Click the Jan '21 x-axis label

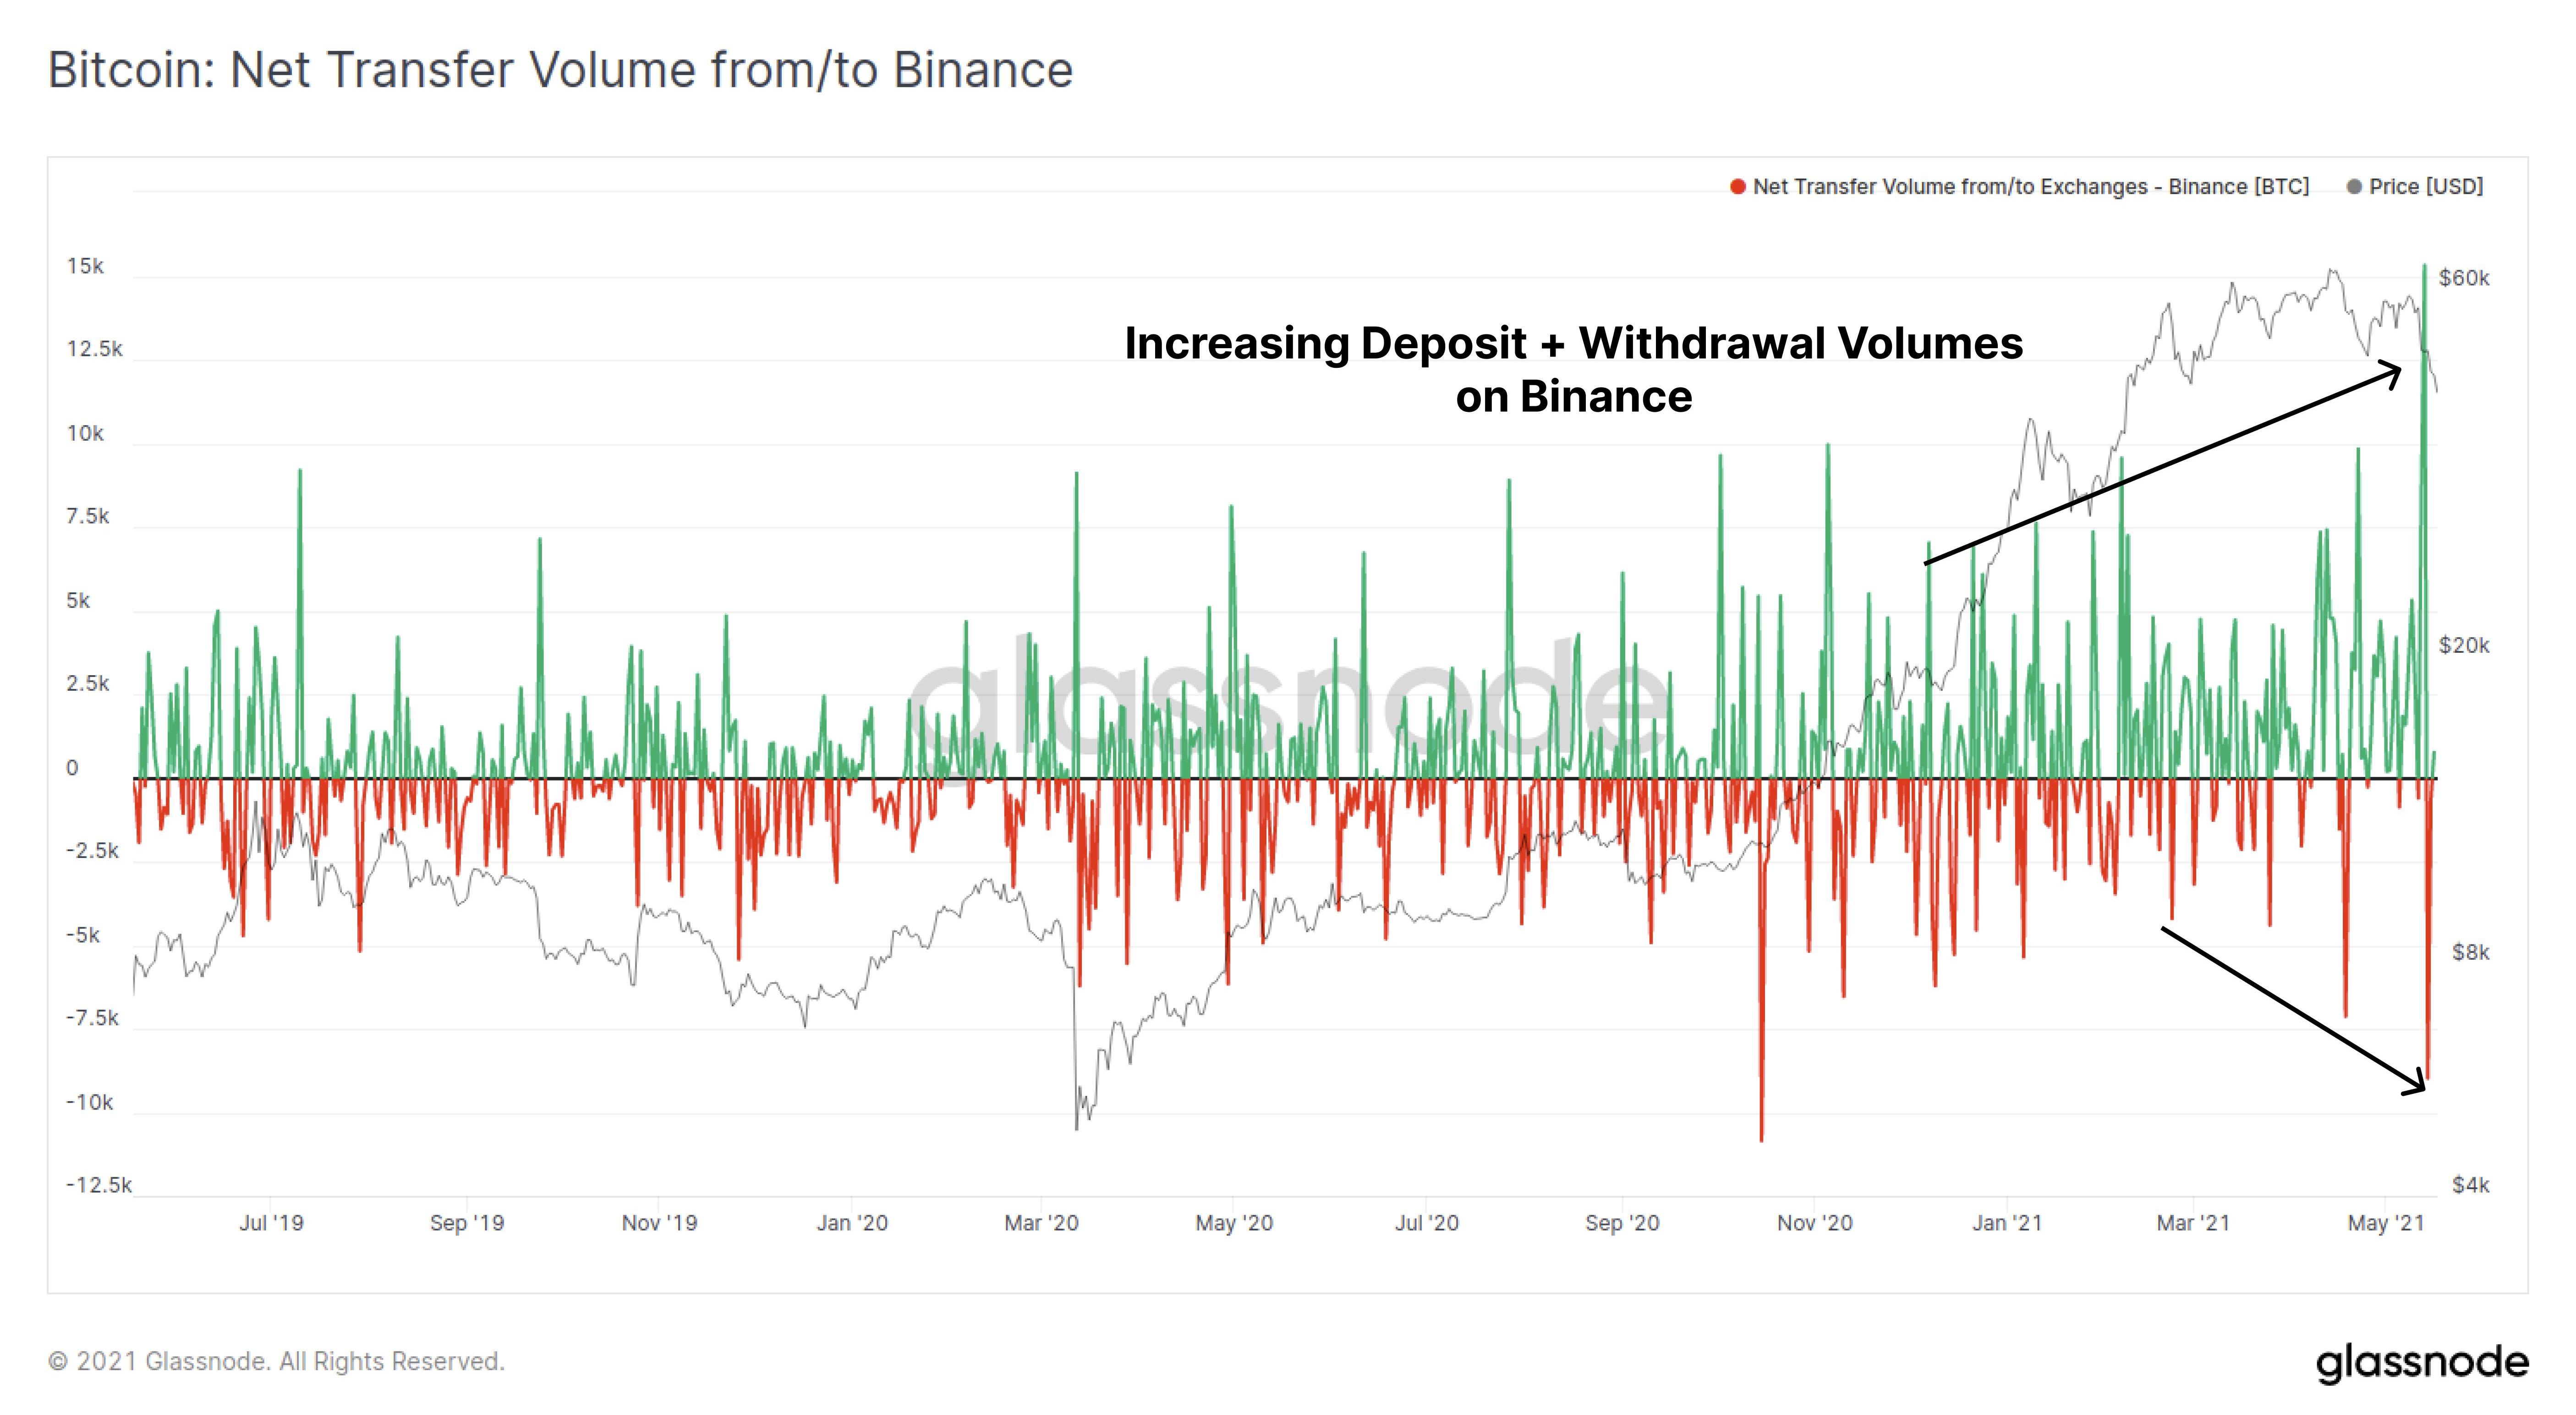click(x=2006, y=1222)
